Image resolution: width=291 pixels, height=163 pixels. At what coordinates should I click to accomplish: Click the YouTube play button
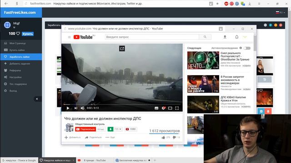[68, 108]
